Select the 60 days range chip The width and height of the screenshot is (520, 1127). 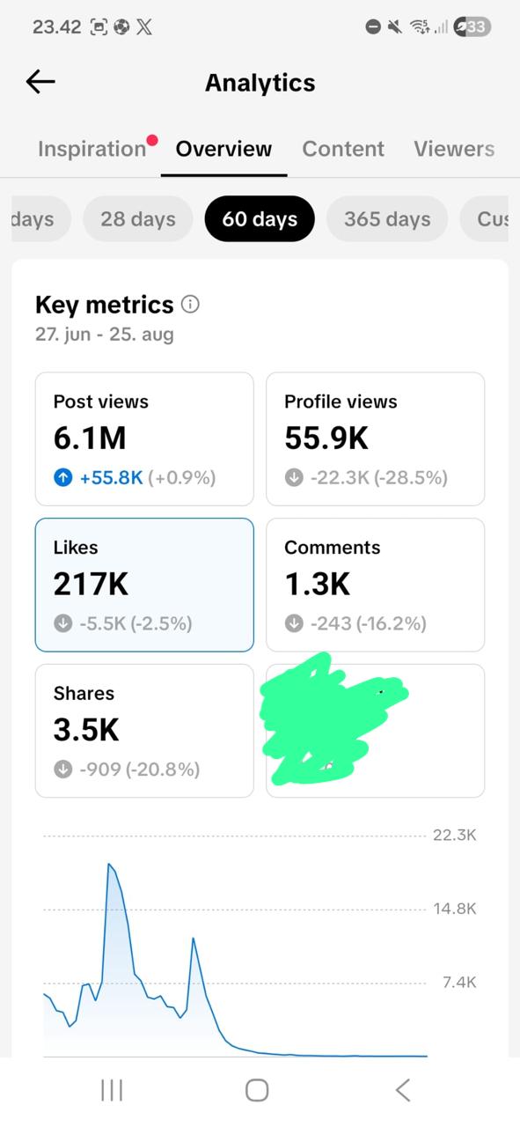point(260,218)
